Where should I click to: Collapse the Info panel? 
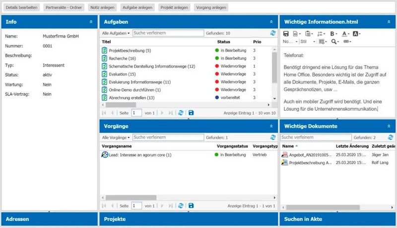click(91, 22)
